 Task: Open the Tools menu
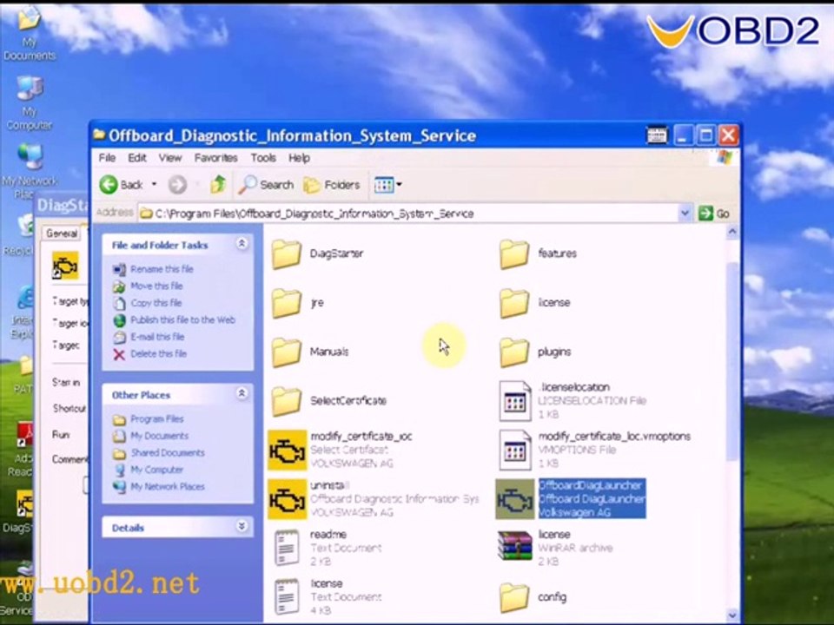click(263, 158)
